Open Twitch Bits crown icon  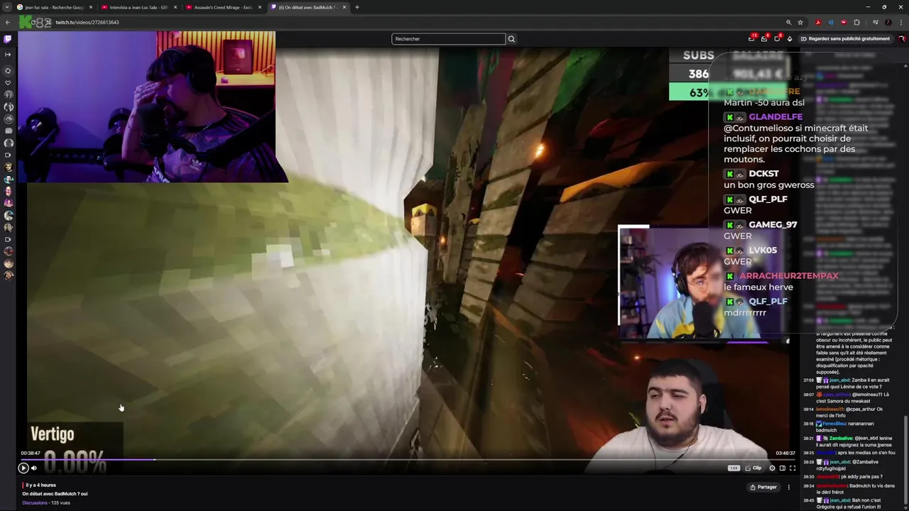pos(790,38)
